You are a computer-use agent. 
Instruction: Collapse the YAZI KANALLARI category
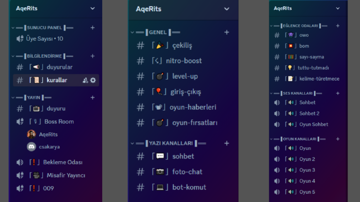(x=132, y=144)
